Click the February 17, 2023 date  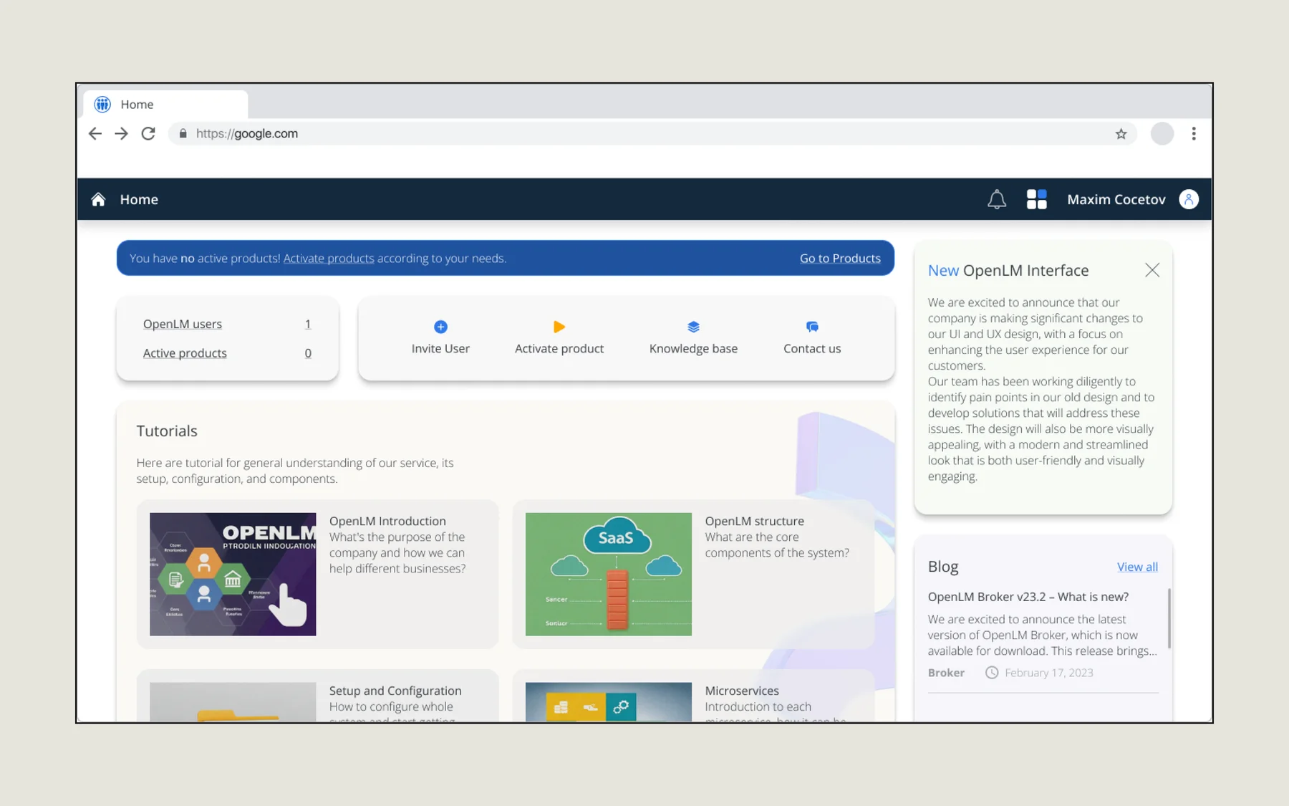tap(1048, 673)
